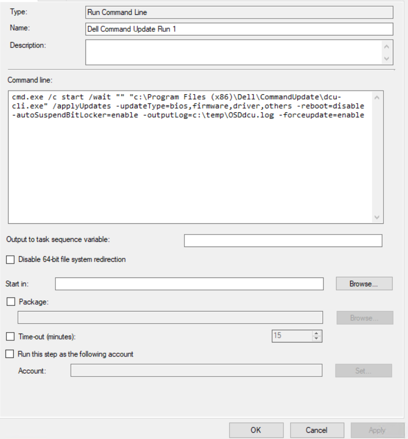Click the Output to task sequence variable field
Screen dimensions: 408x439
283,240
